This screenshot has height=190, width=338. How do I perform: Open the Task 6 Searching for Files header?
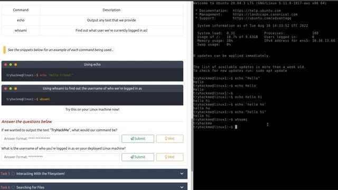pos(93,186)
